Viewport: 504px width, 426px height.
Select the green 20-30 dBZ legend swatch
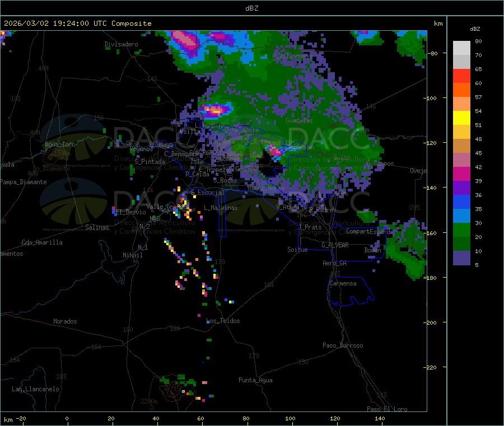(461, 230)
